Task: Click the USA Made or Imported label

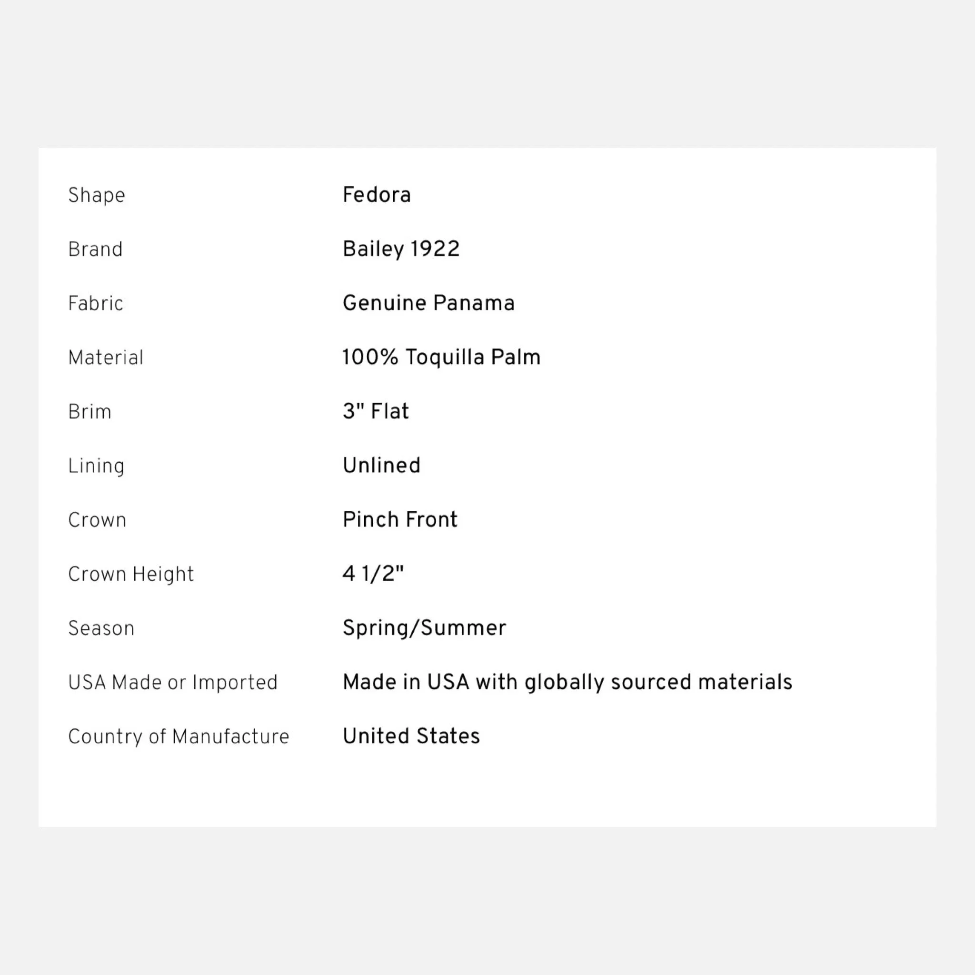Action: (173, 682)
